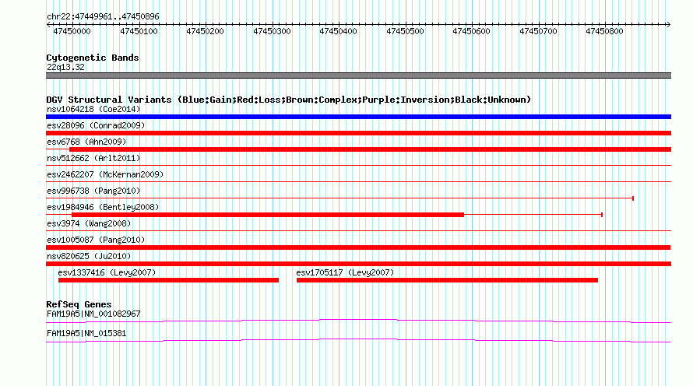This screenshot has width=693, height=386.
Task: Click the FAM19A5|NM_001082967 gene label
Action: click(93, 314)
